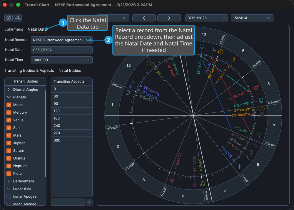Image resolution: width=294 pixels, height=210 pixels.
Task: Select the pink Venus glyph near house 3
Action: (x=172, y=181)
